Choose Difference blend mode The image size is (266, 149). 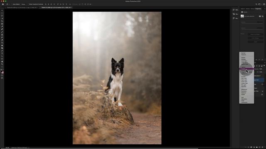point(246,89)
